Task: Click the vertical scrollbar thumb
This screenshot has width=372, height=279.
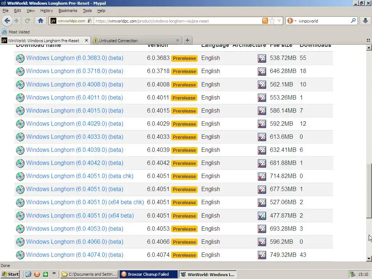Action: (x=369, y=191)
